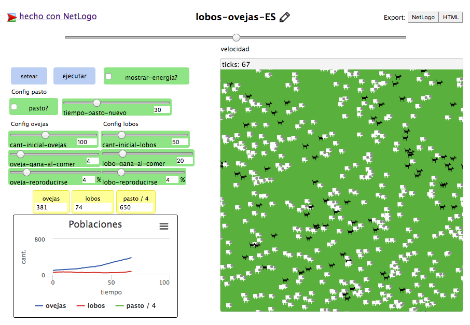Click the oveja-gana-al-comer value field
This screenshot has width=470, height=325.
pyautogui.click(x=92, y=161)
